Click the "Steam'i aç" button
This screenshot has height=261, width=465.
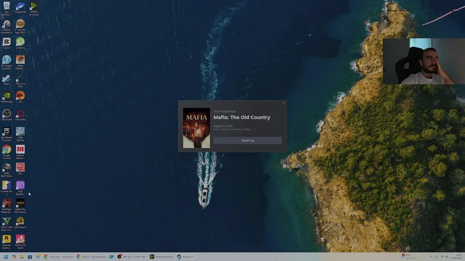247,140
